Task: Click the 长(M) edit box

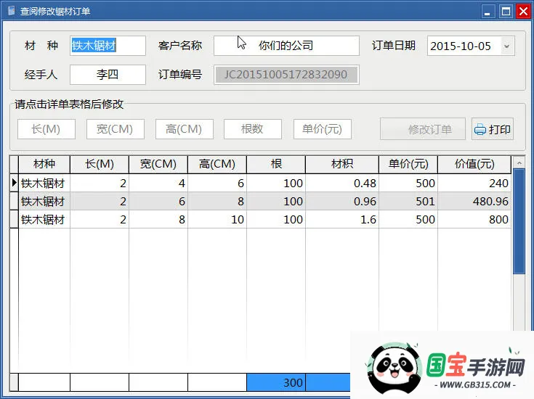Action: point(46,129)
